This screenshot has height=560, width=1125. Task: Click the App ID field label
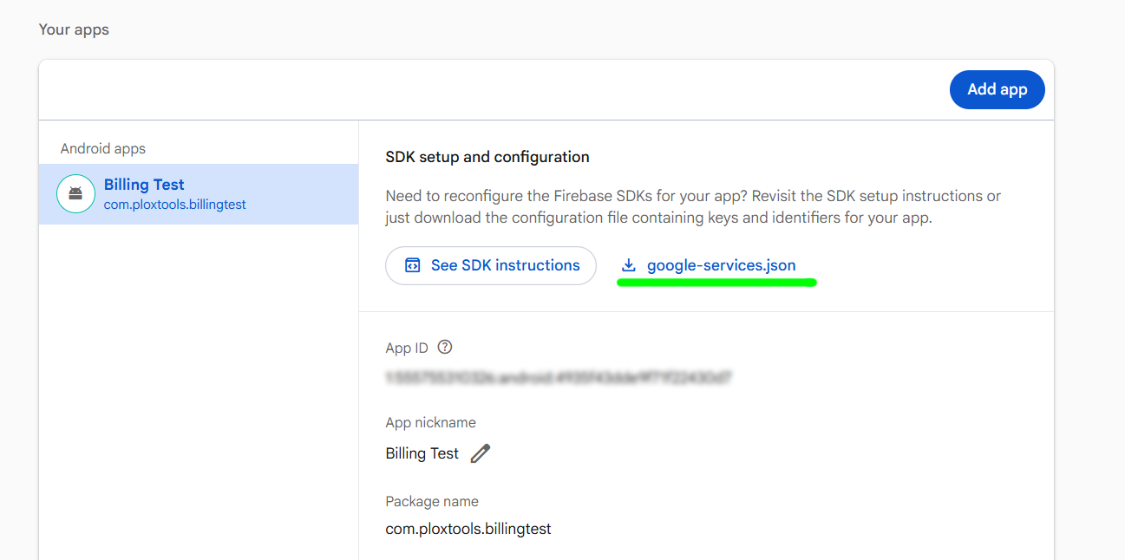click(x=407, y=348)
